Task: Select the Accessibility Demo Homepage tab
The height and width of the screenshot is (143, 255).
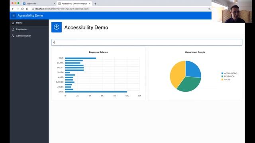Action: click(74, 4)
